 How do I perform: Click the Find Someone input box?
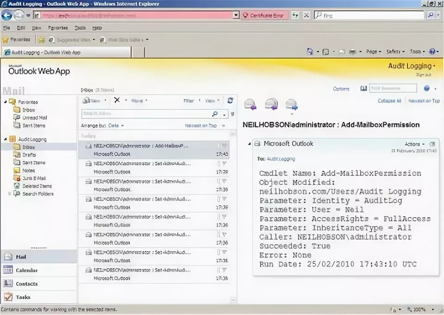click(x=393, y=88)
